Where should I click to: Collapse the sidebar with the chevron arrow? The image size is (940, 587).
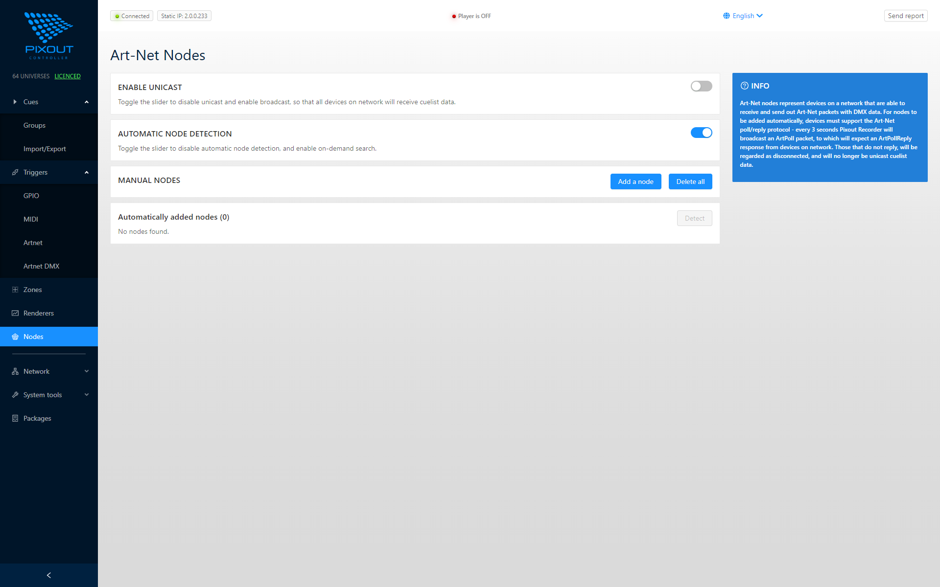(49, 575)
